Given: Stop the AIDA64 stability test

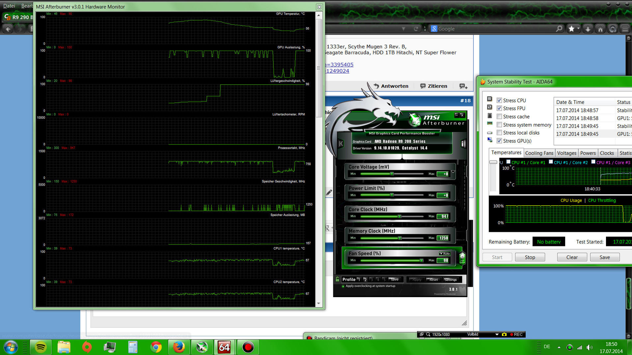Looking at the screenshot, I should pyautogui.click(x=530, y=257).
